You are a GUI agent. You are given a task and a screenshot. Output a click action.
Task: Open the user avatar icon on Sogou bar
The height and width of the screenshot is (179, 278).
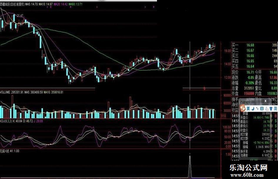point(267,109)
